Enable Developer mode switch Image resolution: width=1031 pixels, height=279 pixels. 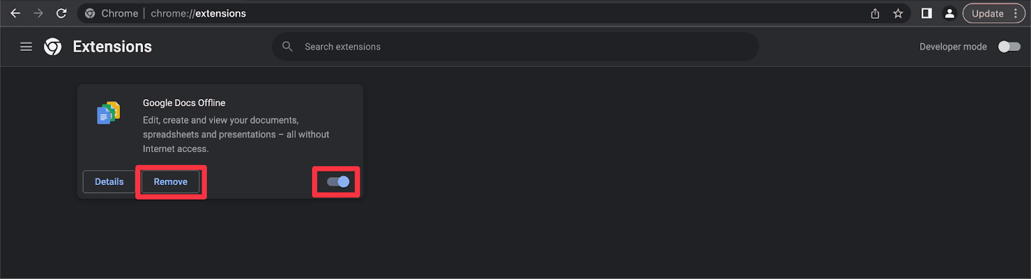(1009, 46)
